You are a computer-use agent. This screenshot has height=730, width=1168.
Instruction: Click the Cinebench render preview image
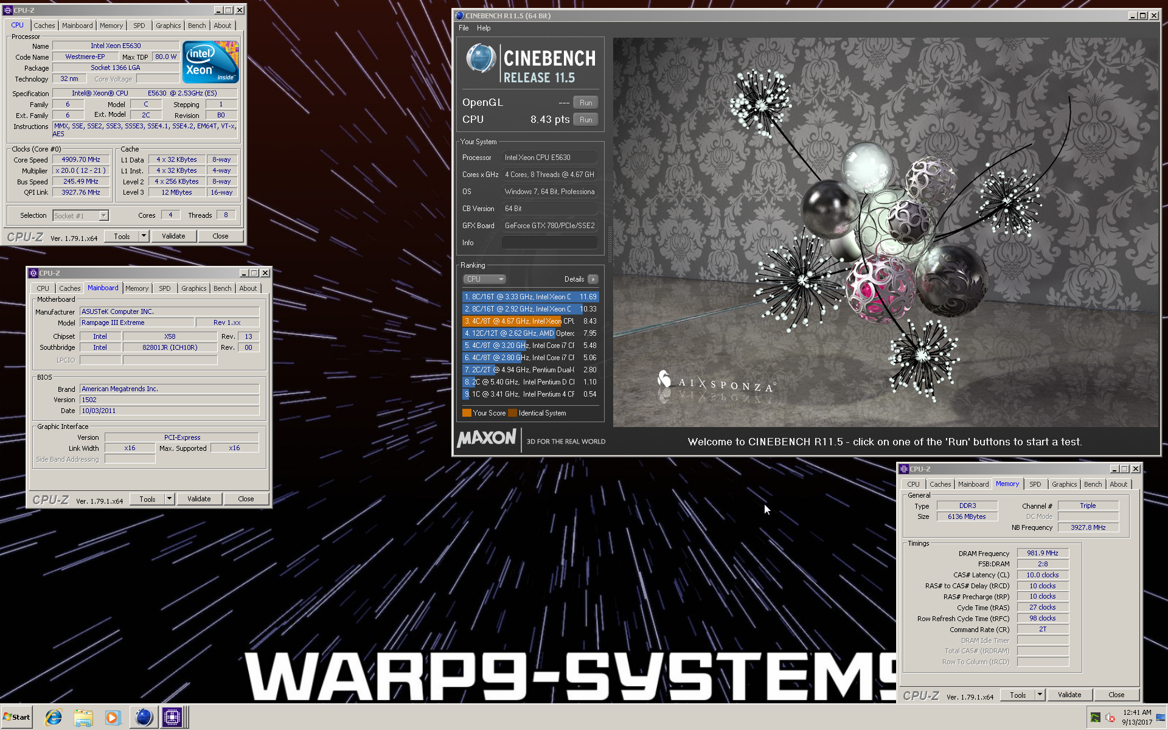886,232
